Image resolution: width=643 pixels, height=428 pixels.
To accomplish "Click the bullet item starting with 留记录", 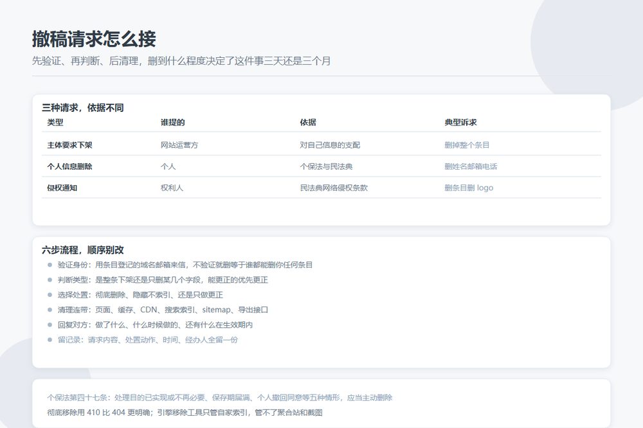I will click(148, 340).
